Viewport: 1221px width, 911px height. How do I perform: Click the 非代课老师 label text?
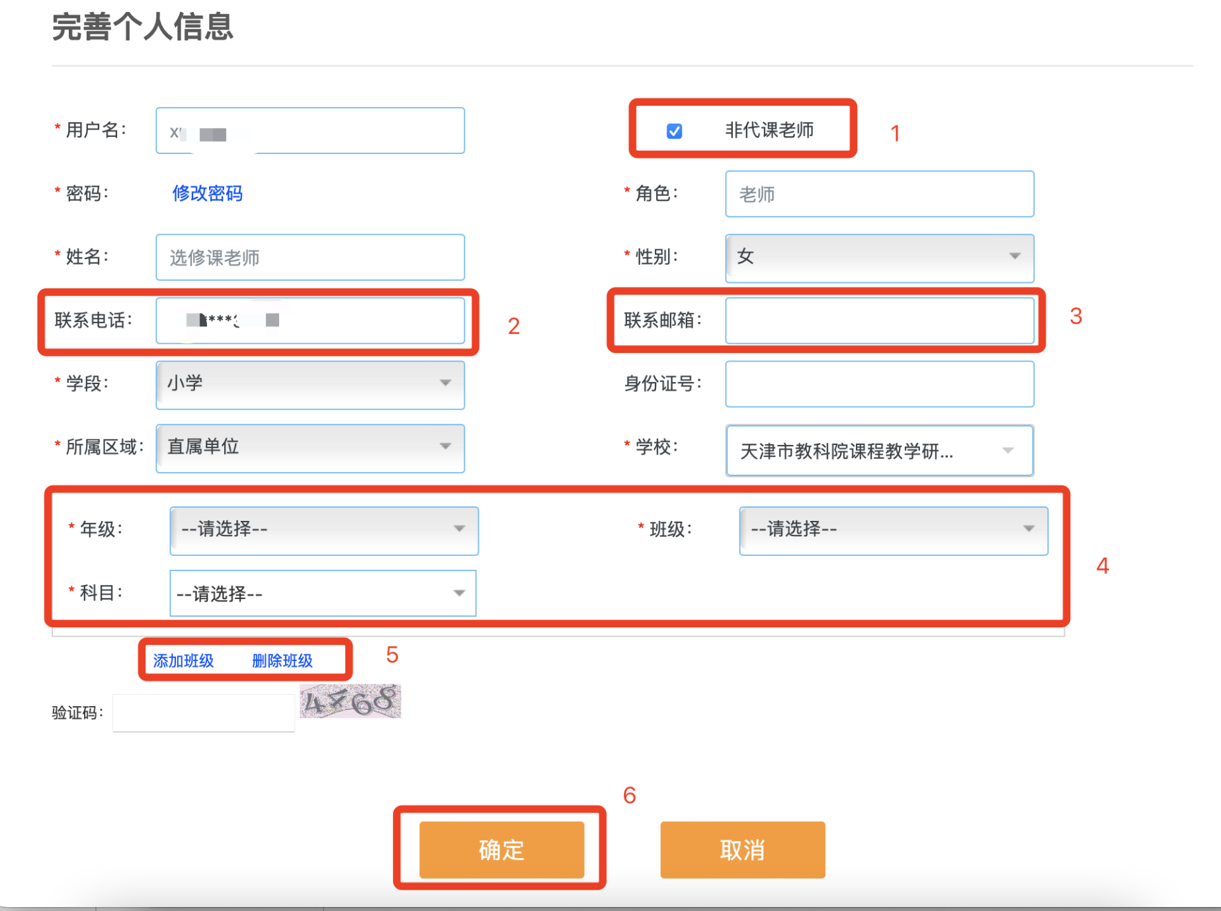tap(769, 130)
